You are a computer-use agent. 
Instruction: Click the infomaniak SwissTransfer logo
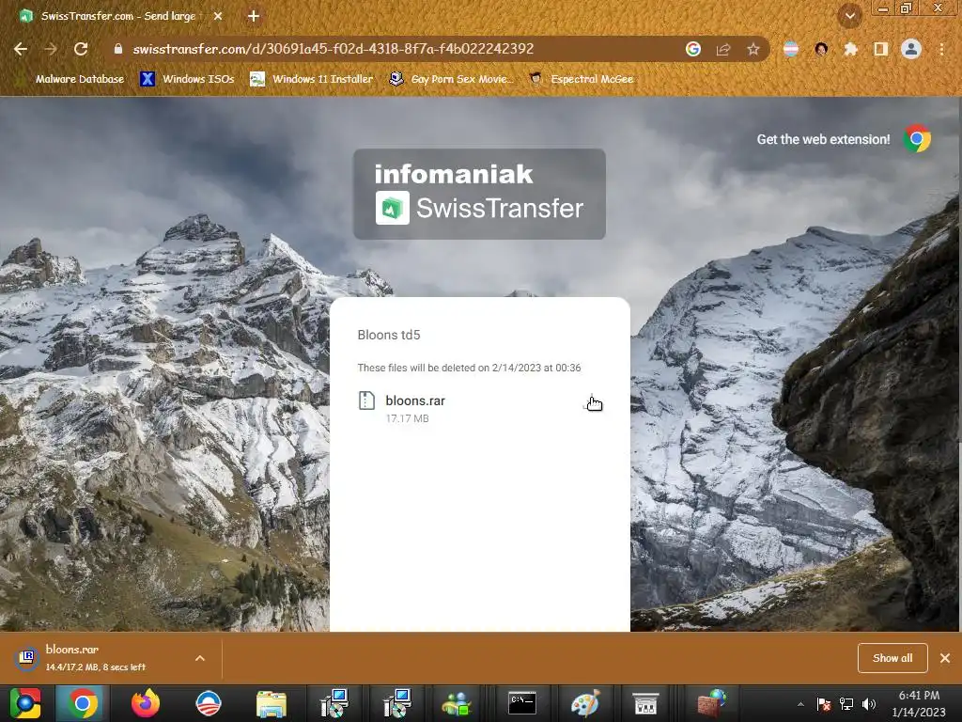pos(479,194)
